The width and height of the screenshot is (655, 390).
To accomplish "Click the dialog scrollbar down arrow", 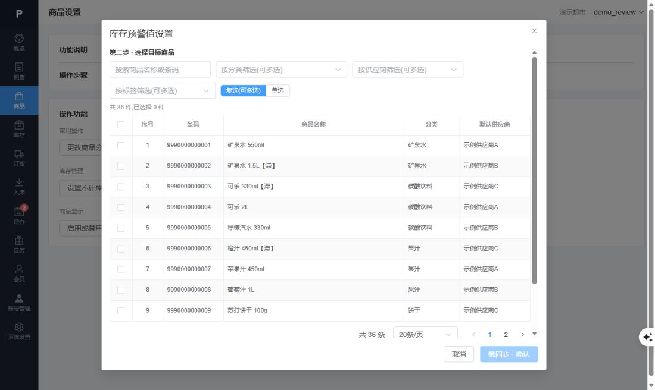I will 534,334.
